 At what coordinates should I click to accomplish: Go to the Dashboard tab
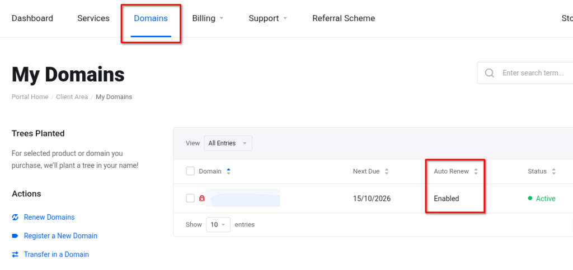tap(32, 18)
